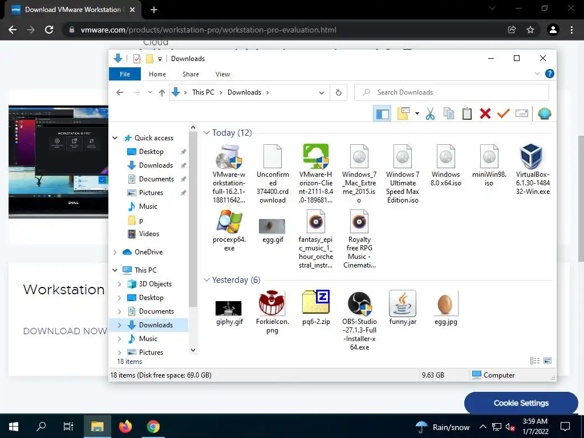Click the orange checkmark icon

(503, 113)
